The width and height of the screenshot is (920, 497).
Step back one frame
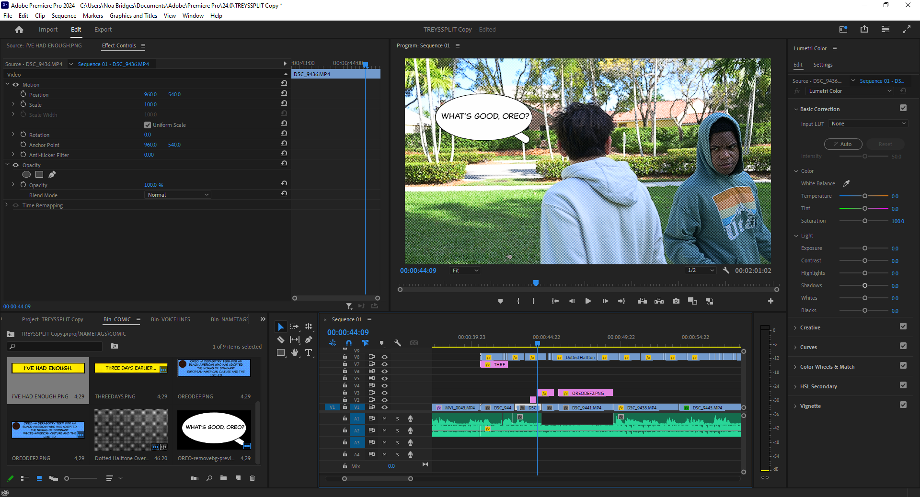571,301
